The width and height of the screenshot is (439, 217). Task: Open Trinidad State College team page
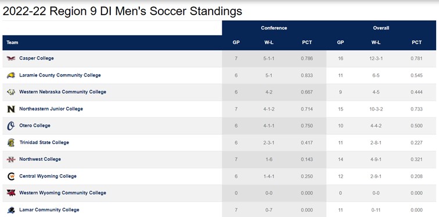44,142
